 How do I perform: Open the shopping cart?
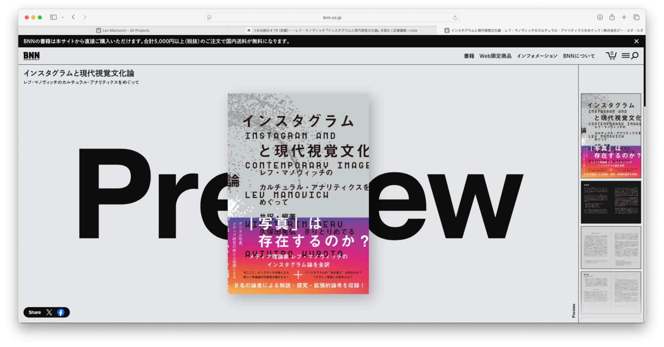pos(611,55)
